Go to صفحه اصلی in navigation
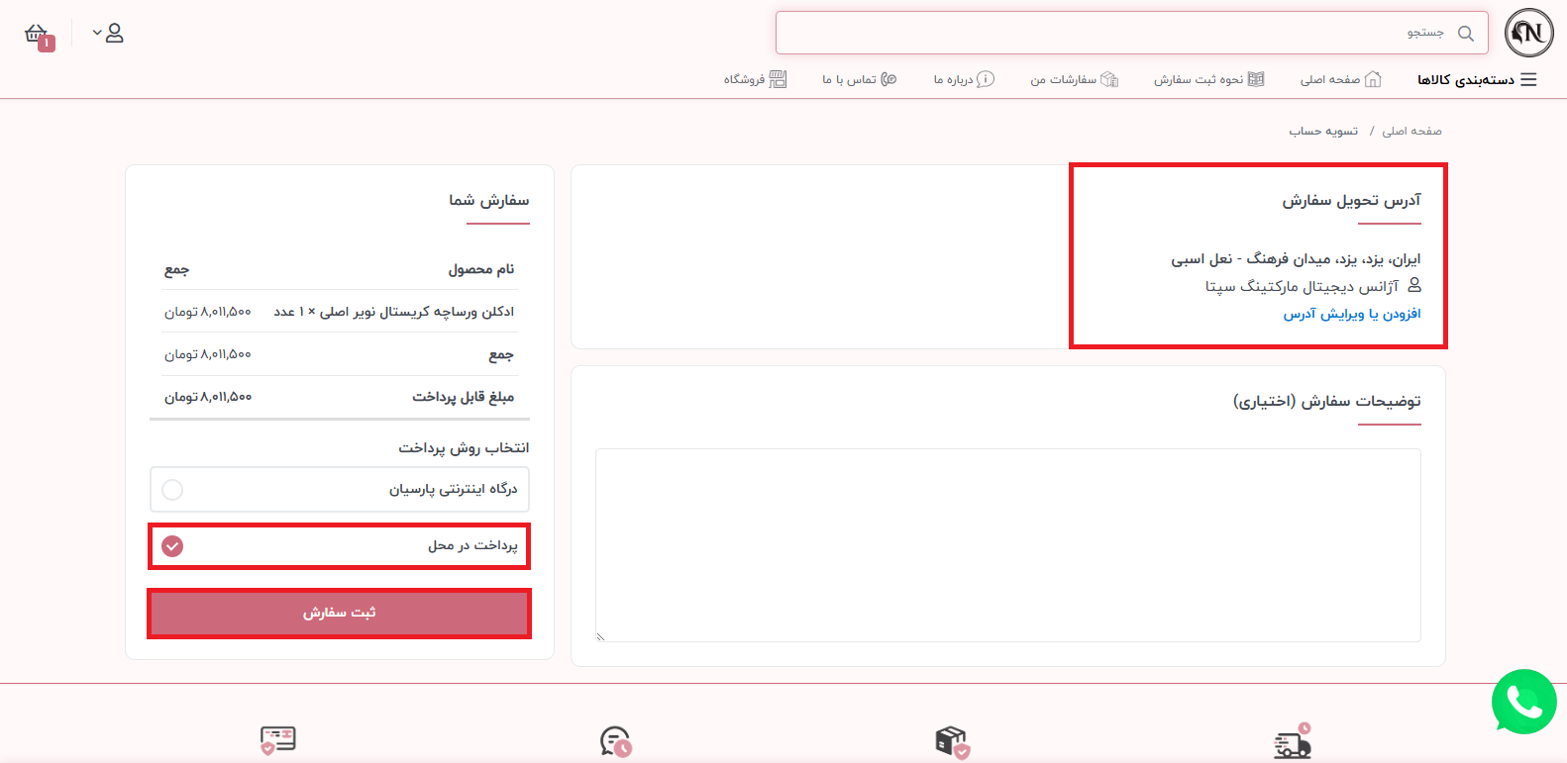The height and width of the screenshot is (763, 1567). [x=1330, y=79]
